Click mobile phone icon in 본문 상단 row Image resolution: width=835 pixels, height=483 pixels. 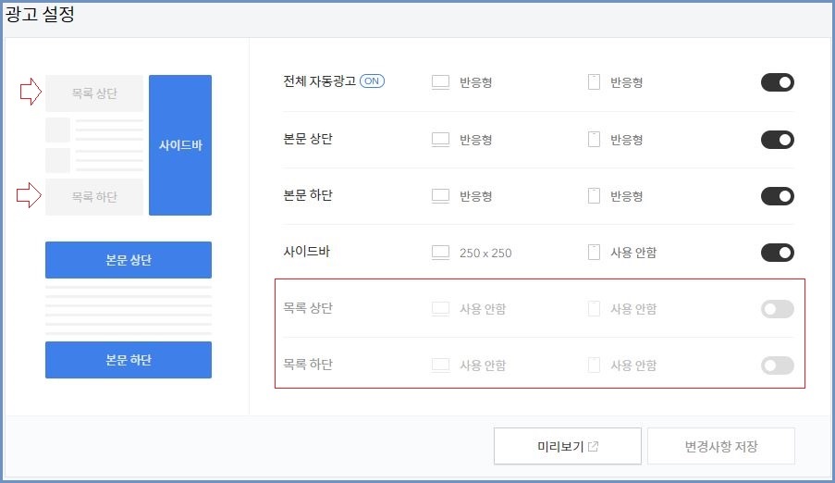594,140
